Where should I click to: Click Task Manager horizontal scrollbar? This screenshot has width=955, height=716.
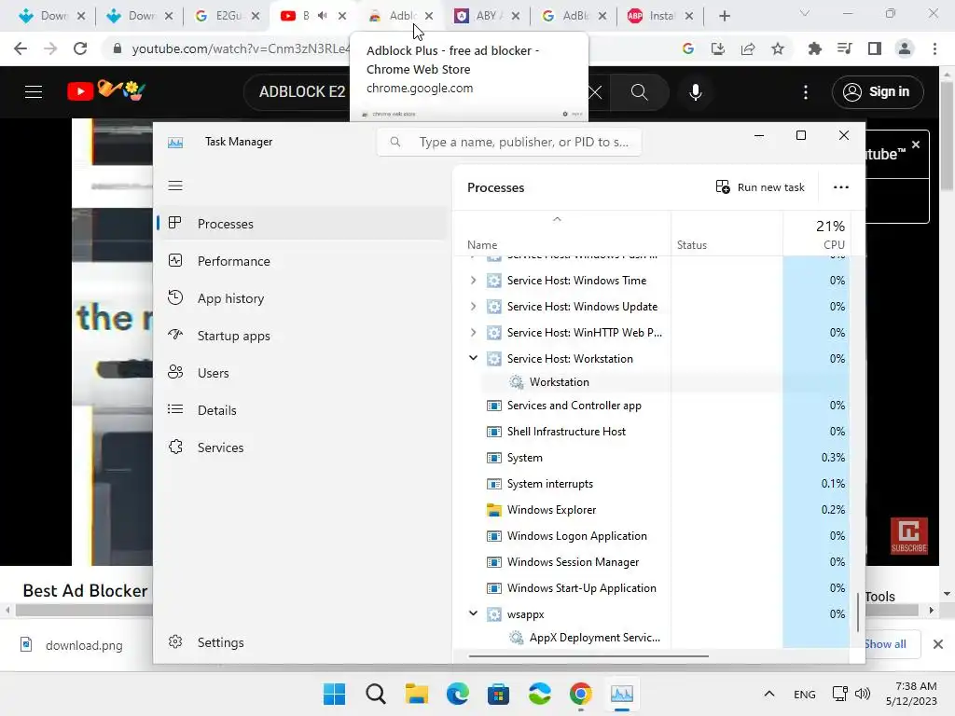click(588, 656)
